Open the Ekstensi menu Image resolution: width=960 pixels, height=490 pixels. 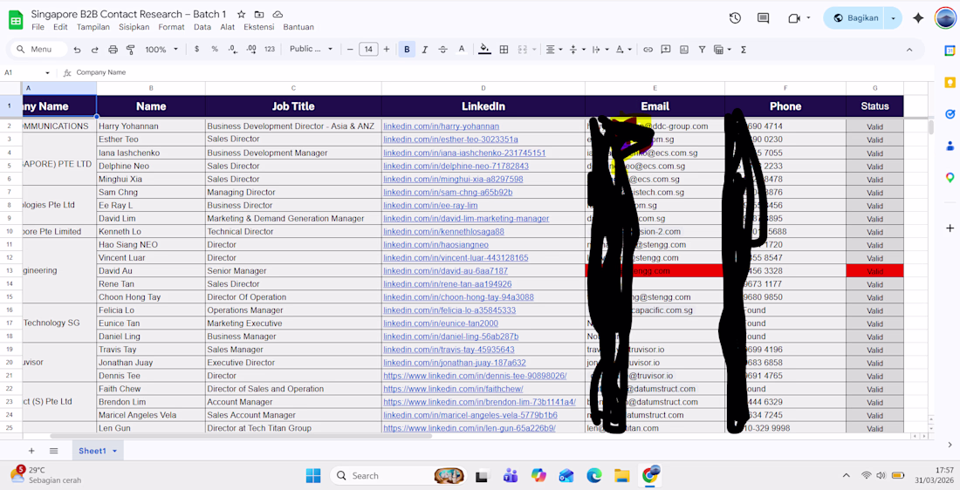pos(257,27)
